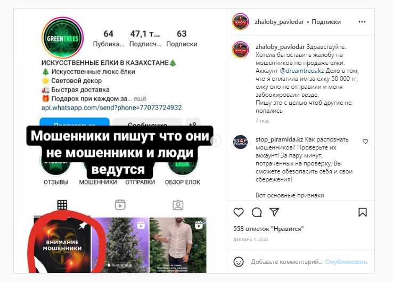The height and width of the screenshot is (282, 393).
Task: Like the post with heart icon
Action: pyautogui.click(x=239, y=212)
